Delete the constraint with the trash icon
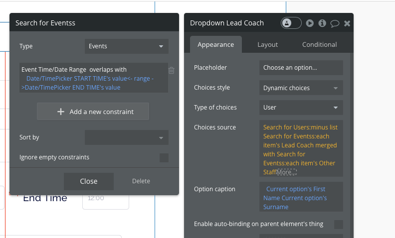The height and width of the screenshot is (238, 395). [x=172, y=71]
